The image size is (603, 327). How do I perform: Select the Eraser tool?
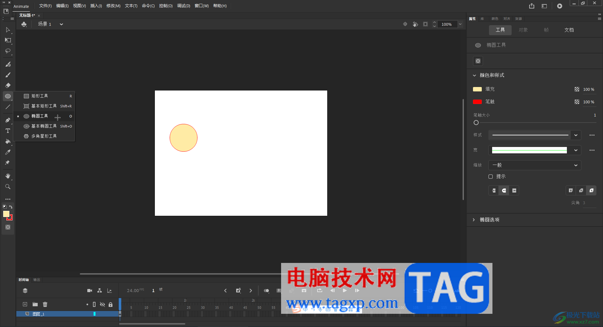click(8, 85)
